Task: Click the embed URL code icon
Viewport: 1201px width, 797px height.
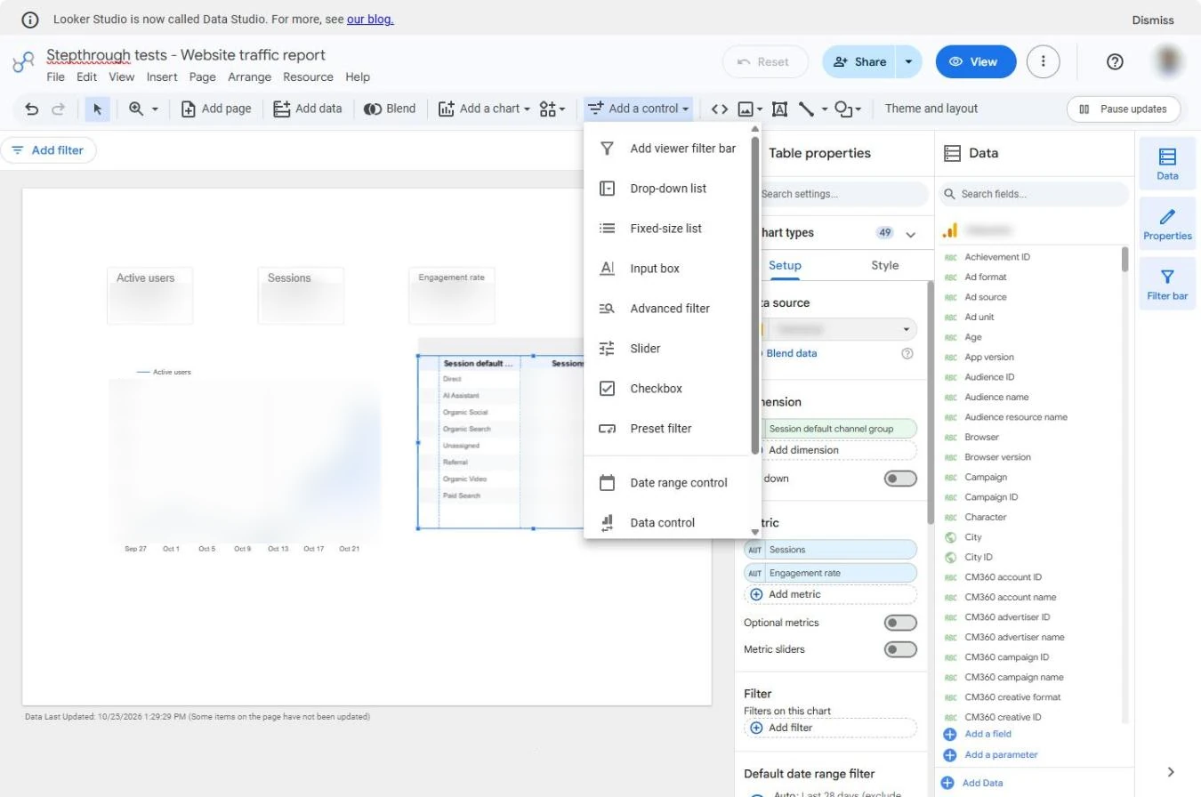Action: click(720, 109)
